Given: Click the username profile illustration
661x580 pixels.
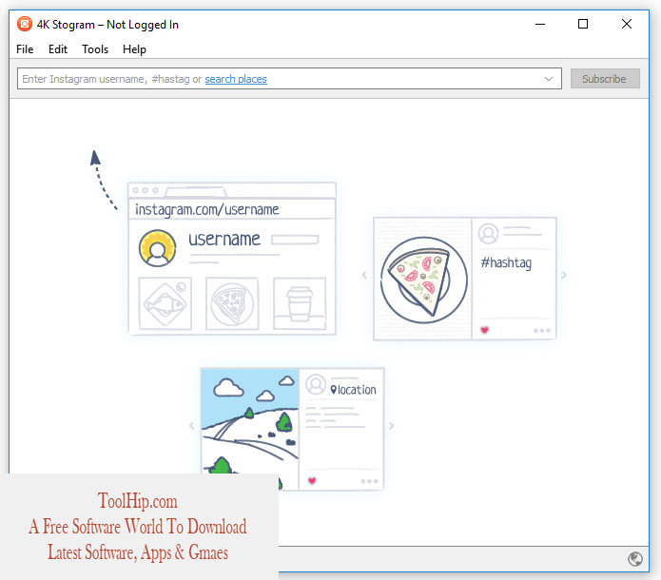Looking at the screenshot, I should (x=232, y=259).
